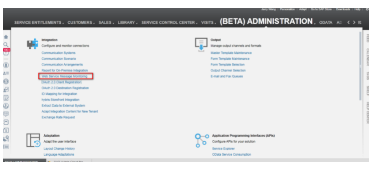Open Downloads from top bar
371x169 pixels.
(x=343, y=10)
